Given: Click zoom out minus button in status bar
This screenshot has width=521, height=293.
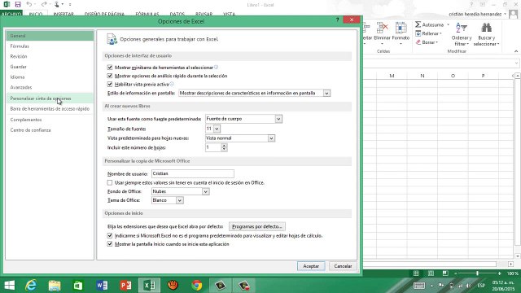Looking at the screenshot, I should (x=456, y=273).
